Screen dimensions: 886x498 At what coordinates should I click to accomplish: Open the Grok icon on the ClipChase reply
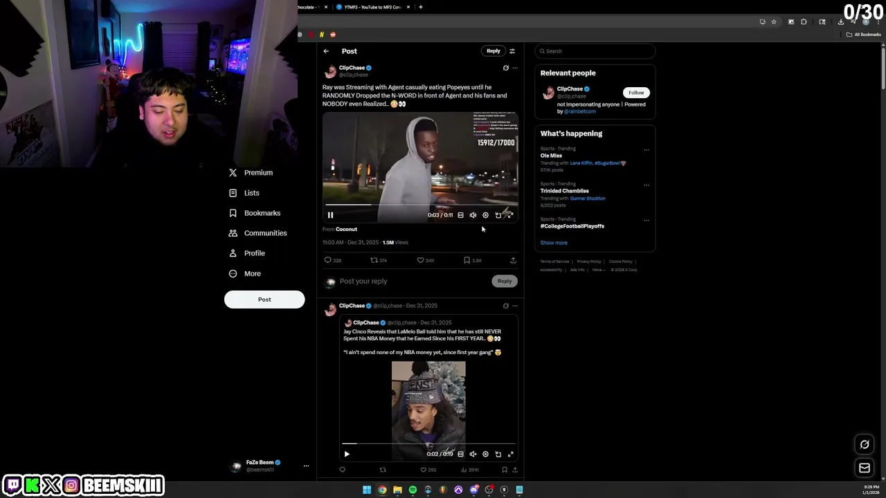(505, 306)
